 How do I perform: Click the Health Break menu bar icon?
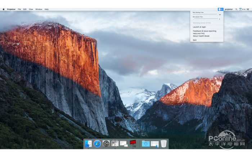pyautogui.click(x=220, y=9)
